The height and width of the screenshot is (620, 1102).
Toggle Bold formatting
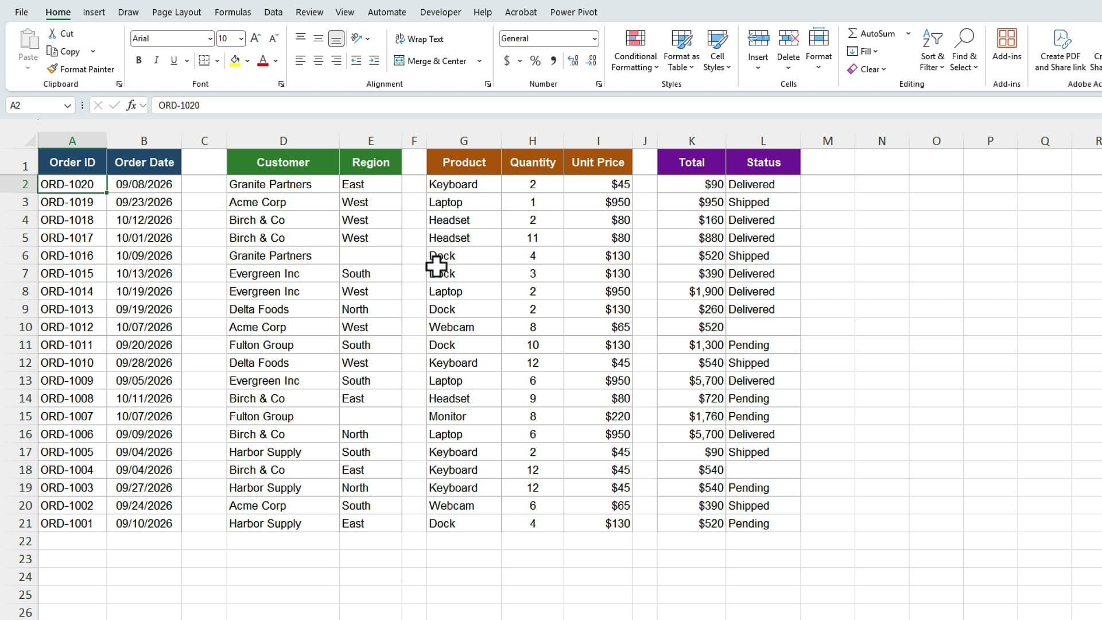tap(138, 60)
